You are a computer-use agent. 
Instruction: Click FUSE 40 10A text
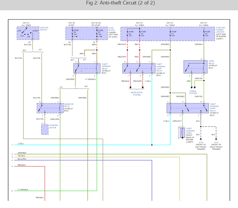click(207, 34)
